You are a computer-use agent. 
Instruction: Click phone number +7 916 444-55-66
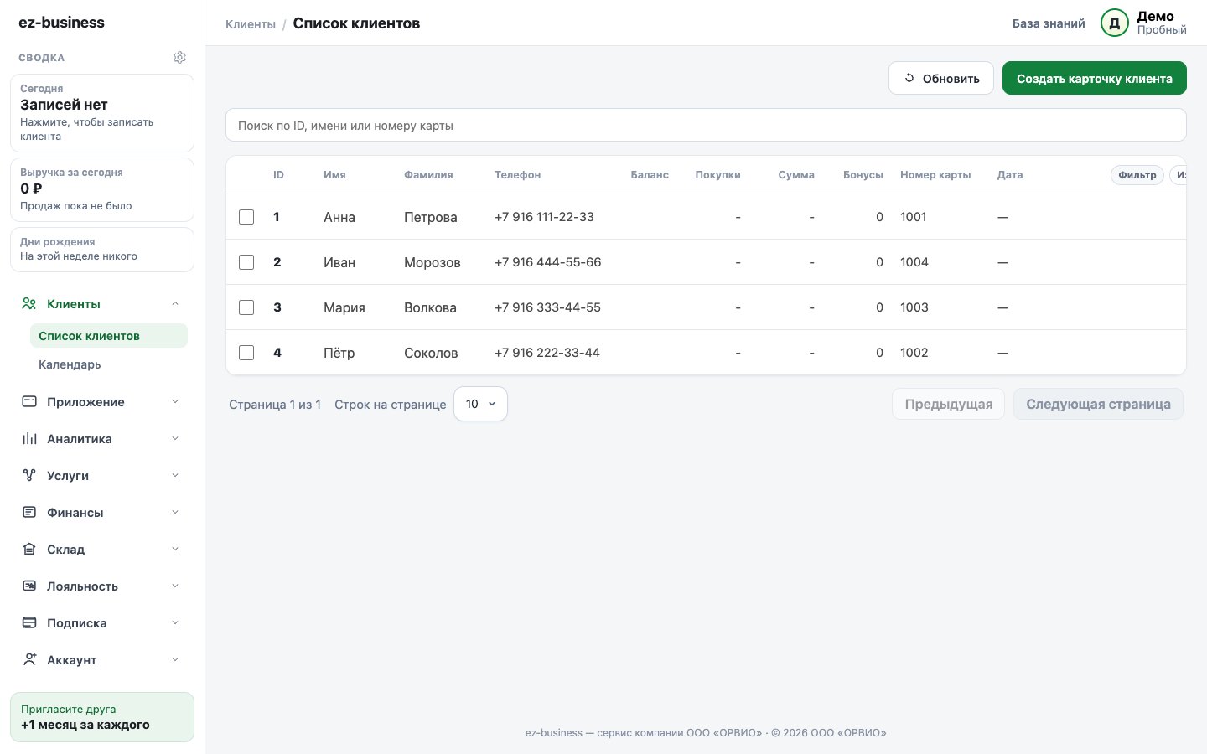547,262
